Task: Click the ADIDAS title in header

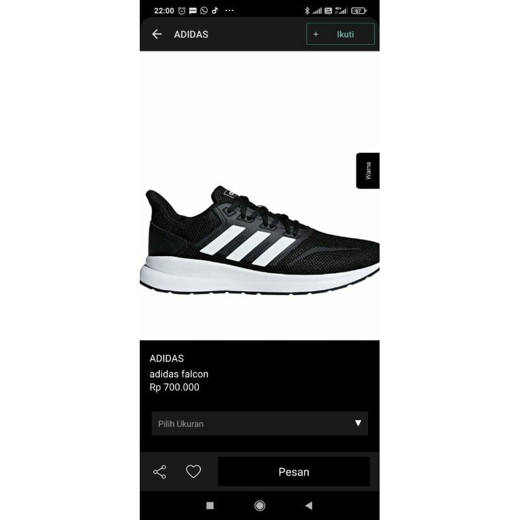Action: tap(191, 34)
